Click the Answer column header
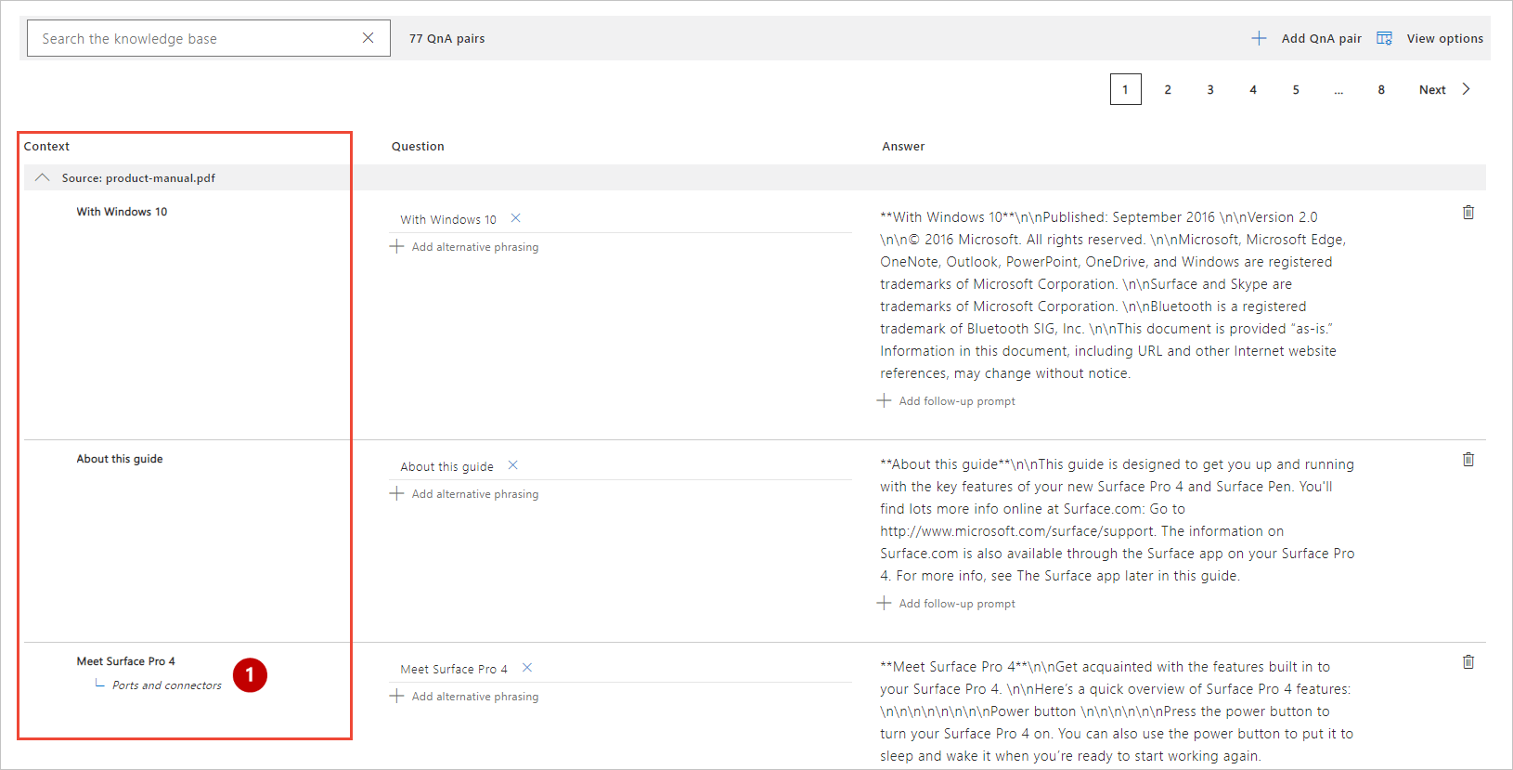 pos(903,146)
